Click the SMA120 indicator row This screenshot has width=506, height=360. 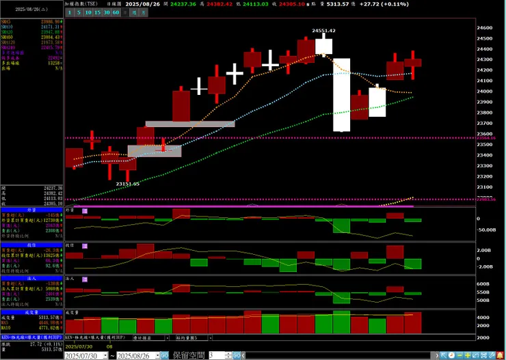[31, 42]
